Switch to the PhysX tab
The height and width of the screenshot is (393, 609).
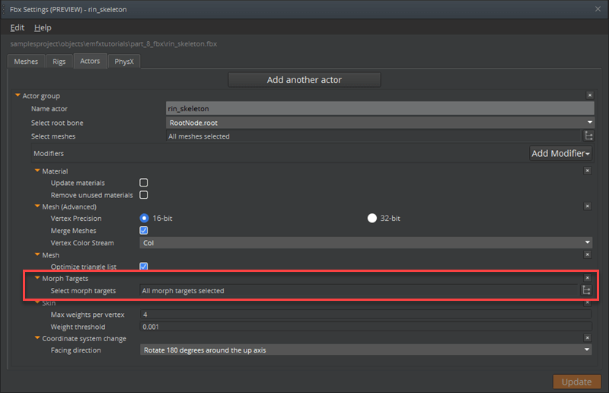123,62
